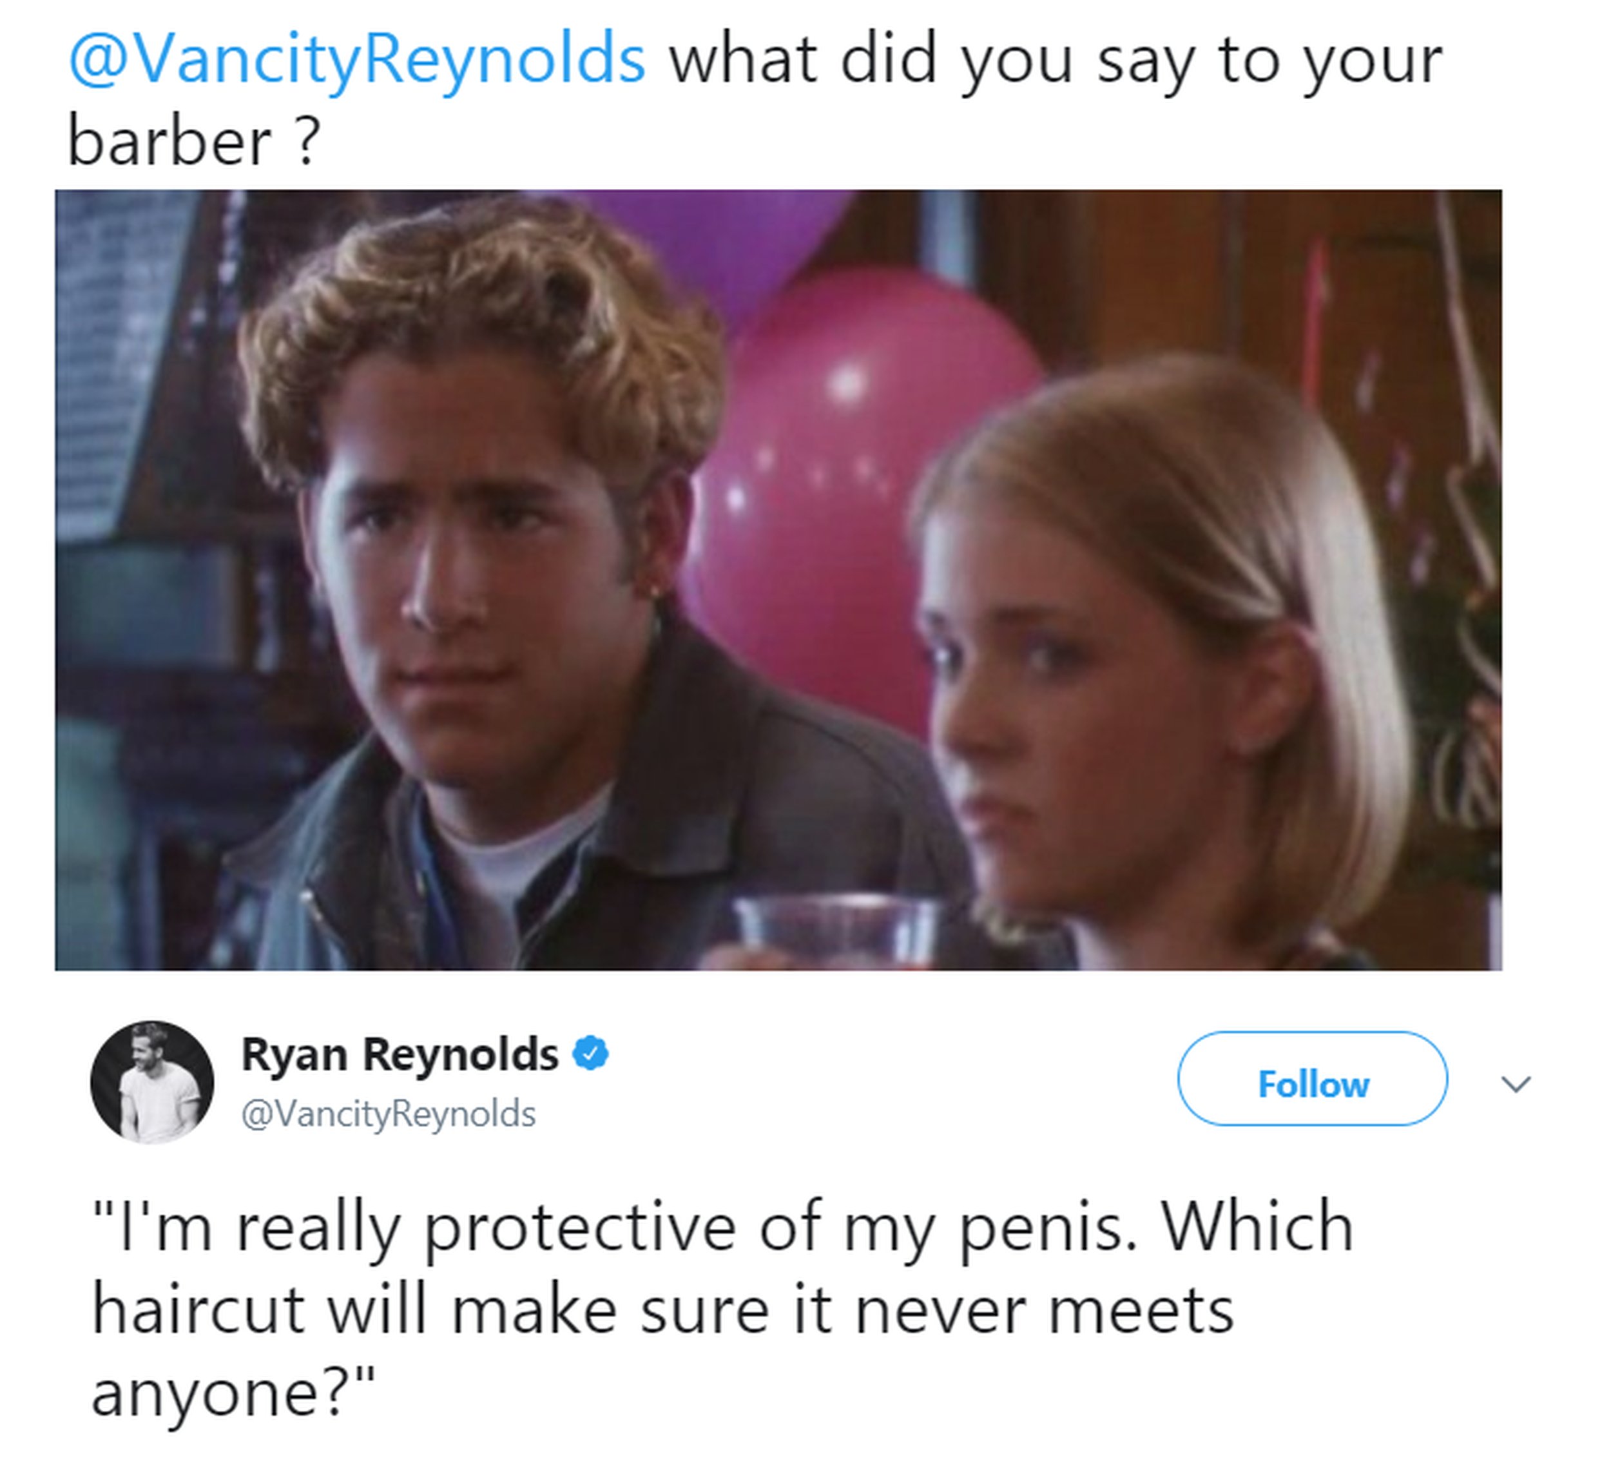Open the attached photo with balloons
Image resolution: width=1611 pixels, height=1479 pixels.
[778, 580]
